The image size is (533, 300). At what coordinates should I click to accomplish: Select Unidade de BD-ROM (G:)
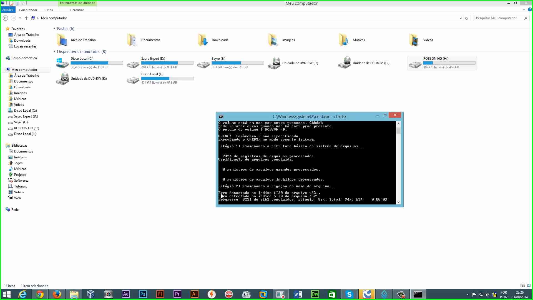[364, 63]
